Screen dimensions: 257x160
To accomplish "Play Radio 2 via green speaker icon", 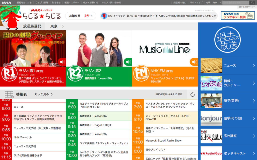I will (128, 62).
